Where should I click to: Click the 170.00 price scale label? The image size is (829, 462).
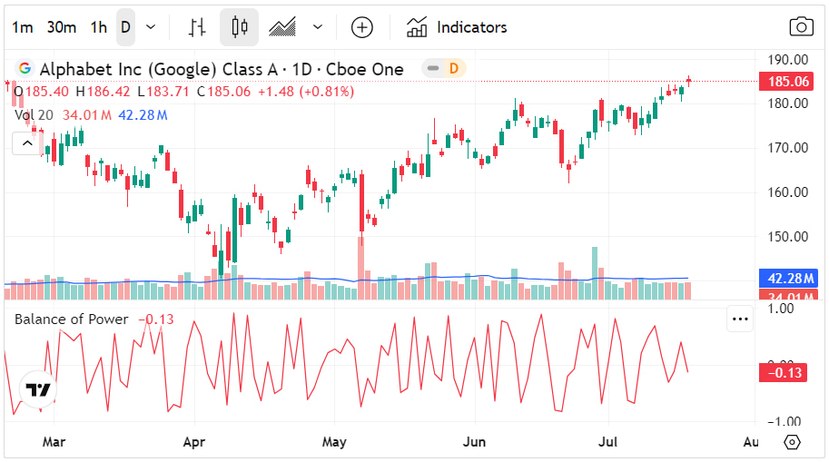click(x=788, y=147)
